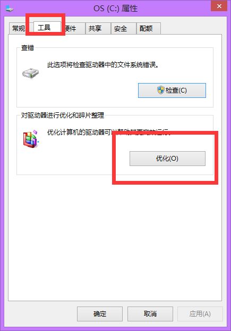Start error checking with the 检查(C) button

tap(172, 90)
